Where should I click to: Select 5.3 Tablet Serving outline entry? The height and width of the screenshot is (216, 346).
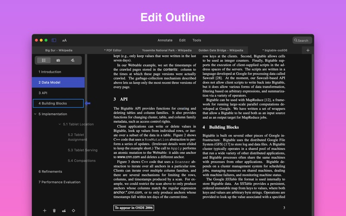click(x=83, y=150)
